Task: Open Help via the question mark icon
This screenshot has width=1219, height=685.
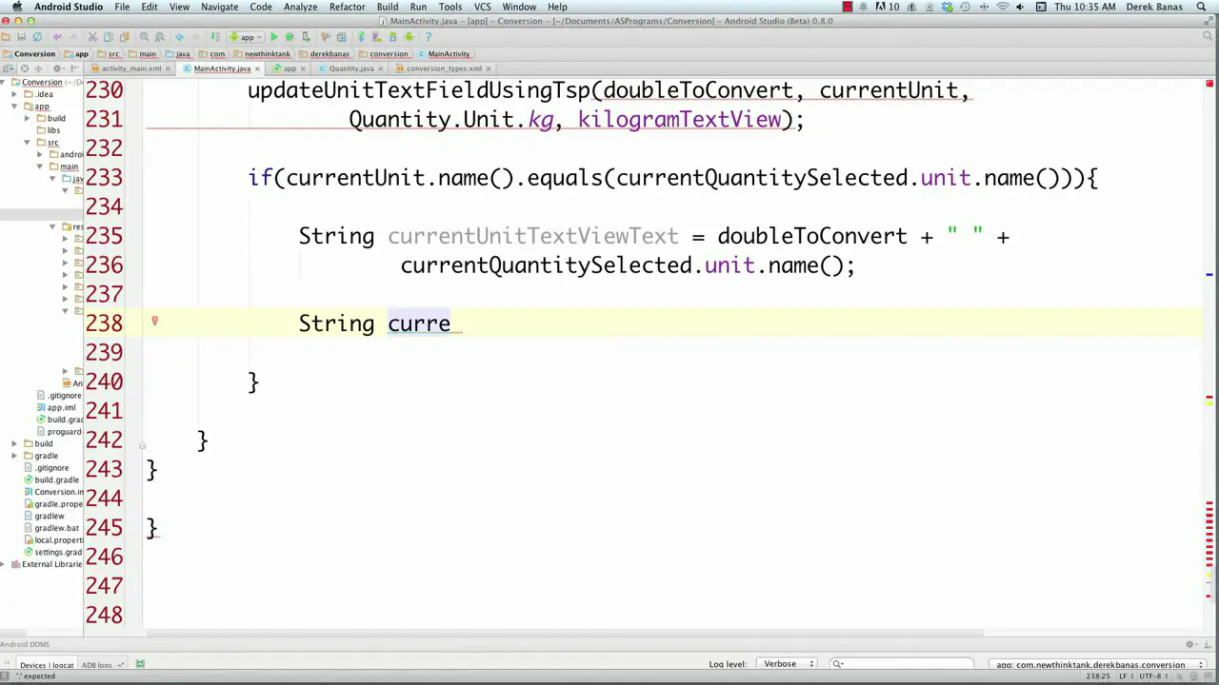Action: (429, 37)
